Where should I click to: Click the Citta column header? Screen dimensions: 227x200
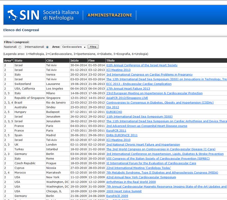pos(57,60)
